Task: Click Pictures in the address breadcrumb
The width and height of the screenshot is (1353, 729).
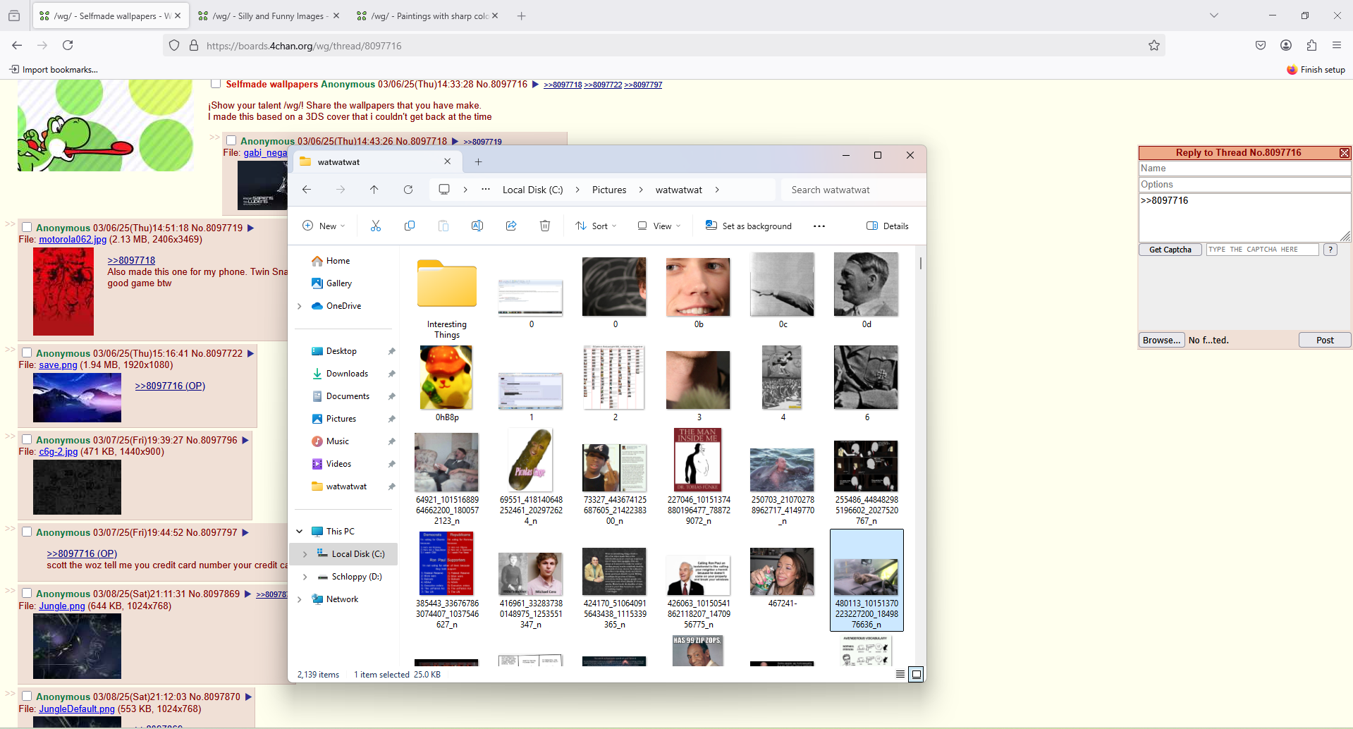Action: point(609,190)
